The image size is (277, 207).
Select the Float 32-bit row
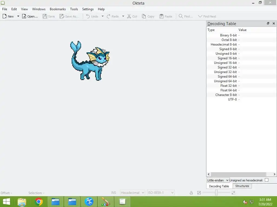click(x=242, y=85)
